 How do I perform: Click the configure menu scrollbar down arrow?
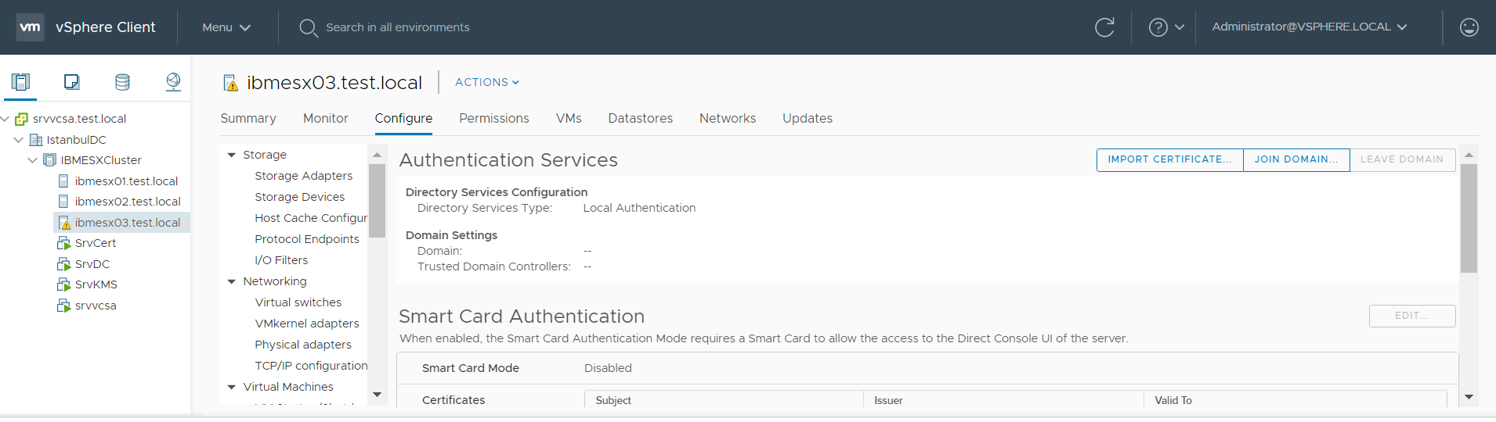377,395
